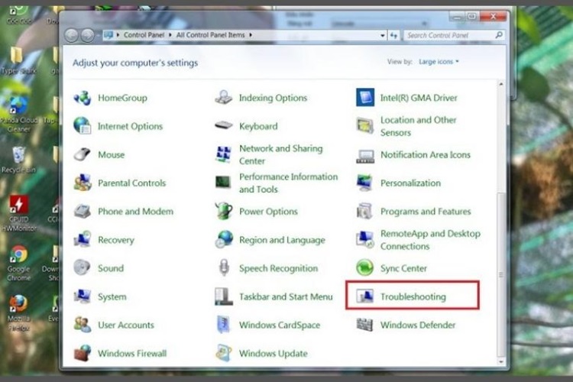This screenshot has height=382, width=573.
Task: Expand the arrow after 'All Control Panel Items'
Action: 251,35
